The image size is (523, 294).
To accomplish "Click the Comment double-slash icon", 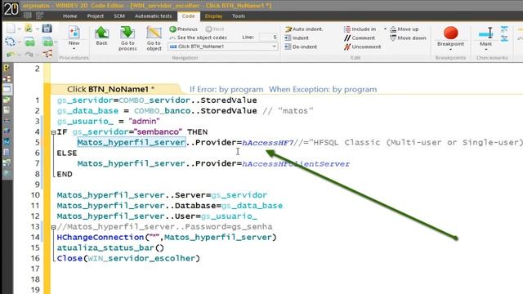I will pyautogui.click(x=347, y=38).
